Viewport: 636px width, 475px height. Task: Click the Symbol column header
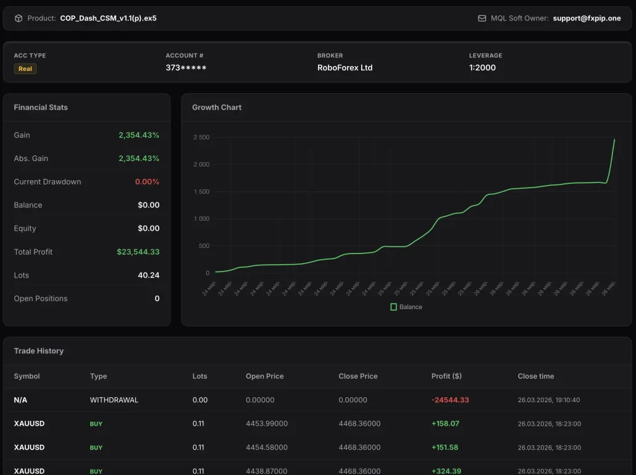(x=27, y=376)
